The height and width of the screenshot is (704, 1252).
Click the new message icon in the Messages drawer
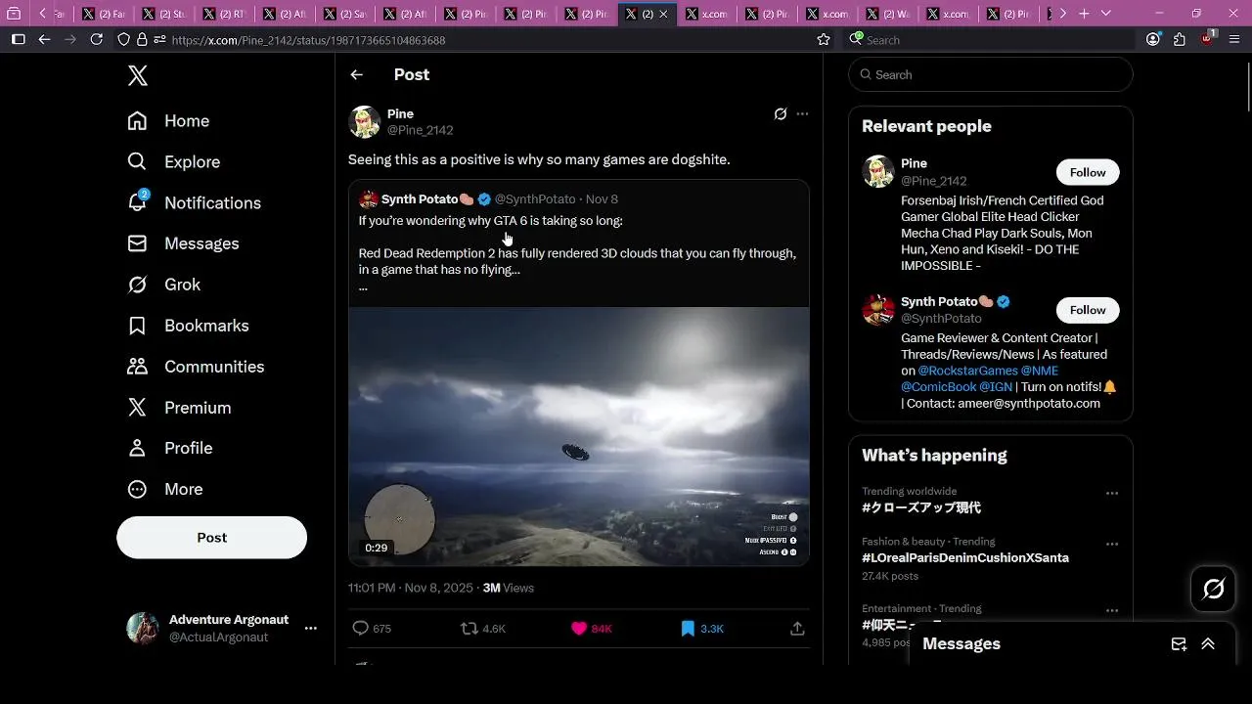point(1179,644)
